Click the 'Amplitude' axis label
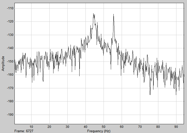 (3, 64)
